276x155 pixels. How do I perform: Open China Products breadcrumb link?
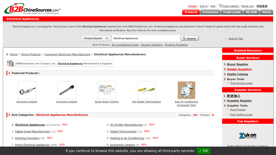tap(31, 54)
